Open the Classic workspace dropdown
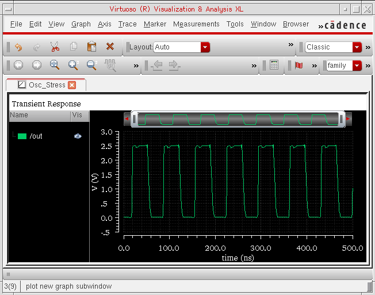 (357, 47)
